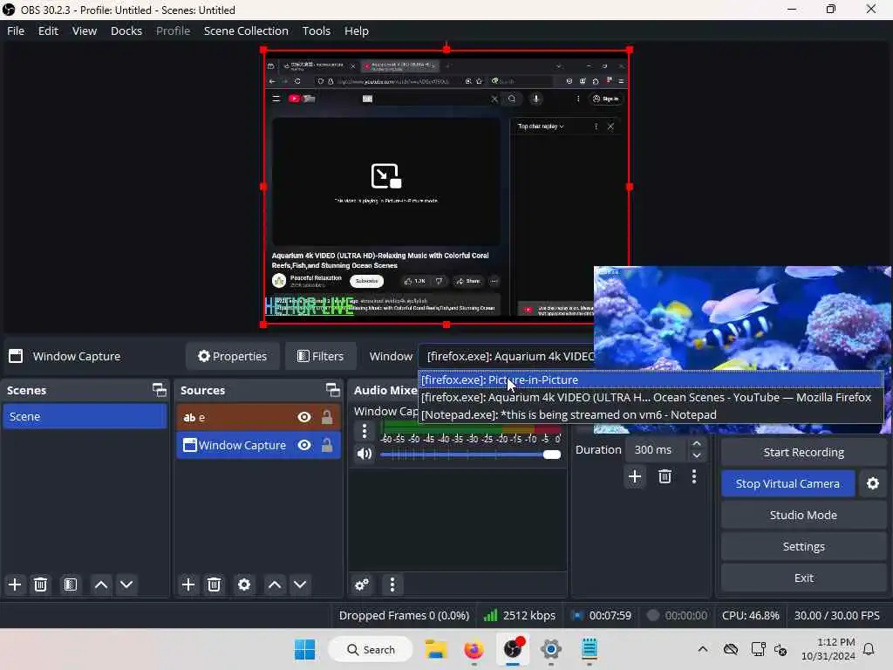Undock the Sources panel with its float icon
The image size is (893, 670).
point(332,390)
